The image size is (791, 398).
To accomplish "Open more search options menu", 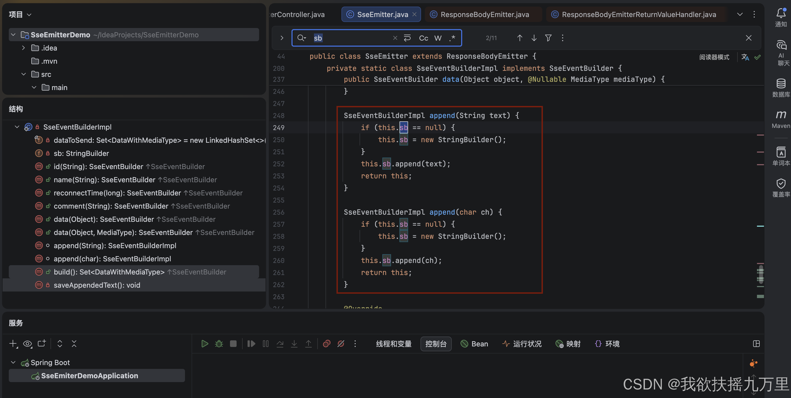I will coord(563,38).
